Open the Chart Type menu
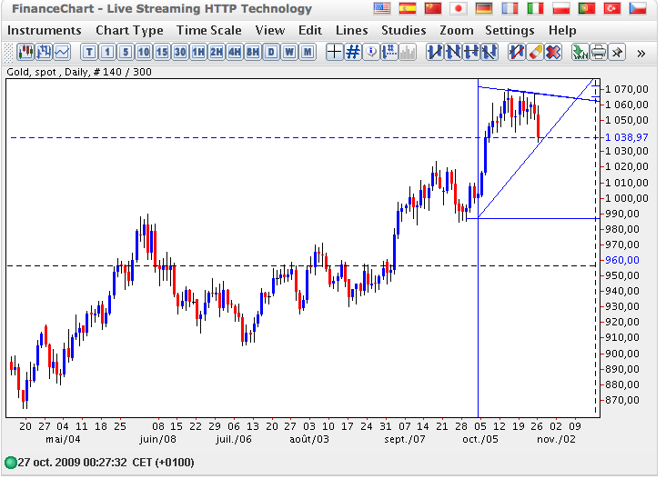The width and height of the screenshot is (666, 479). coord(128,30)
